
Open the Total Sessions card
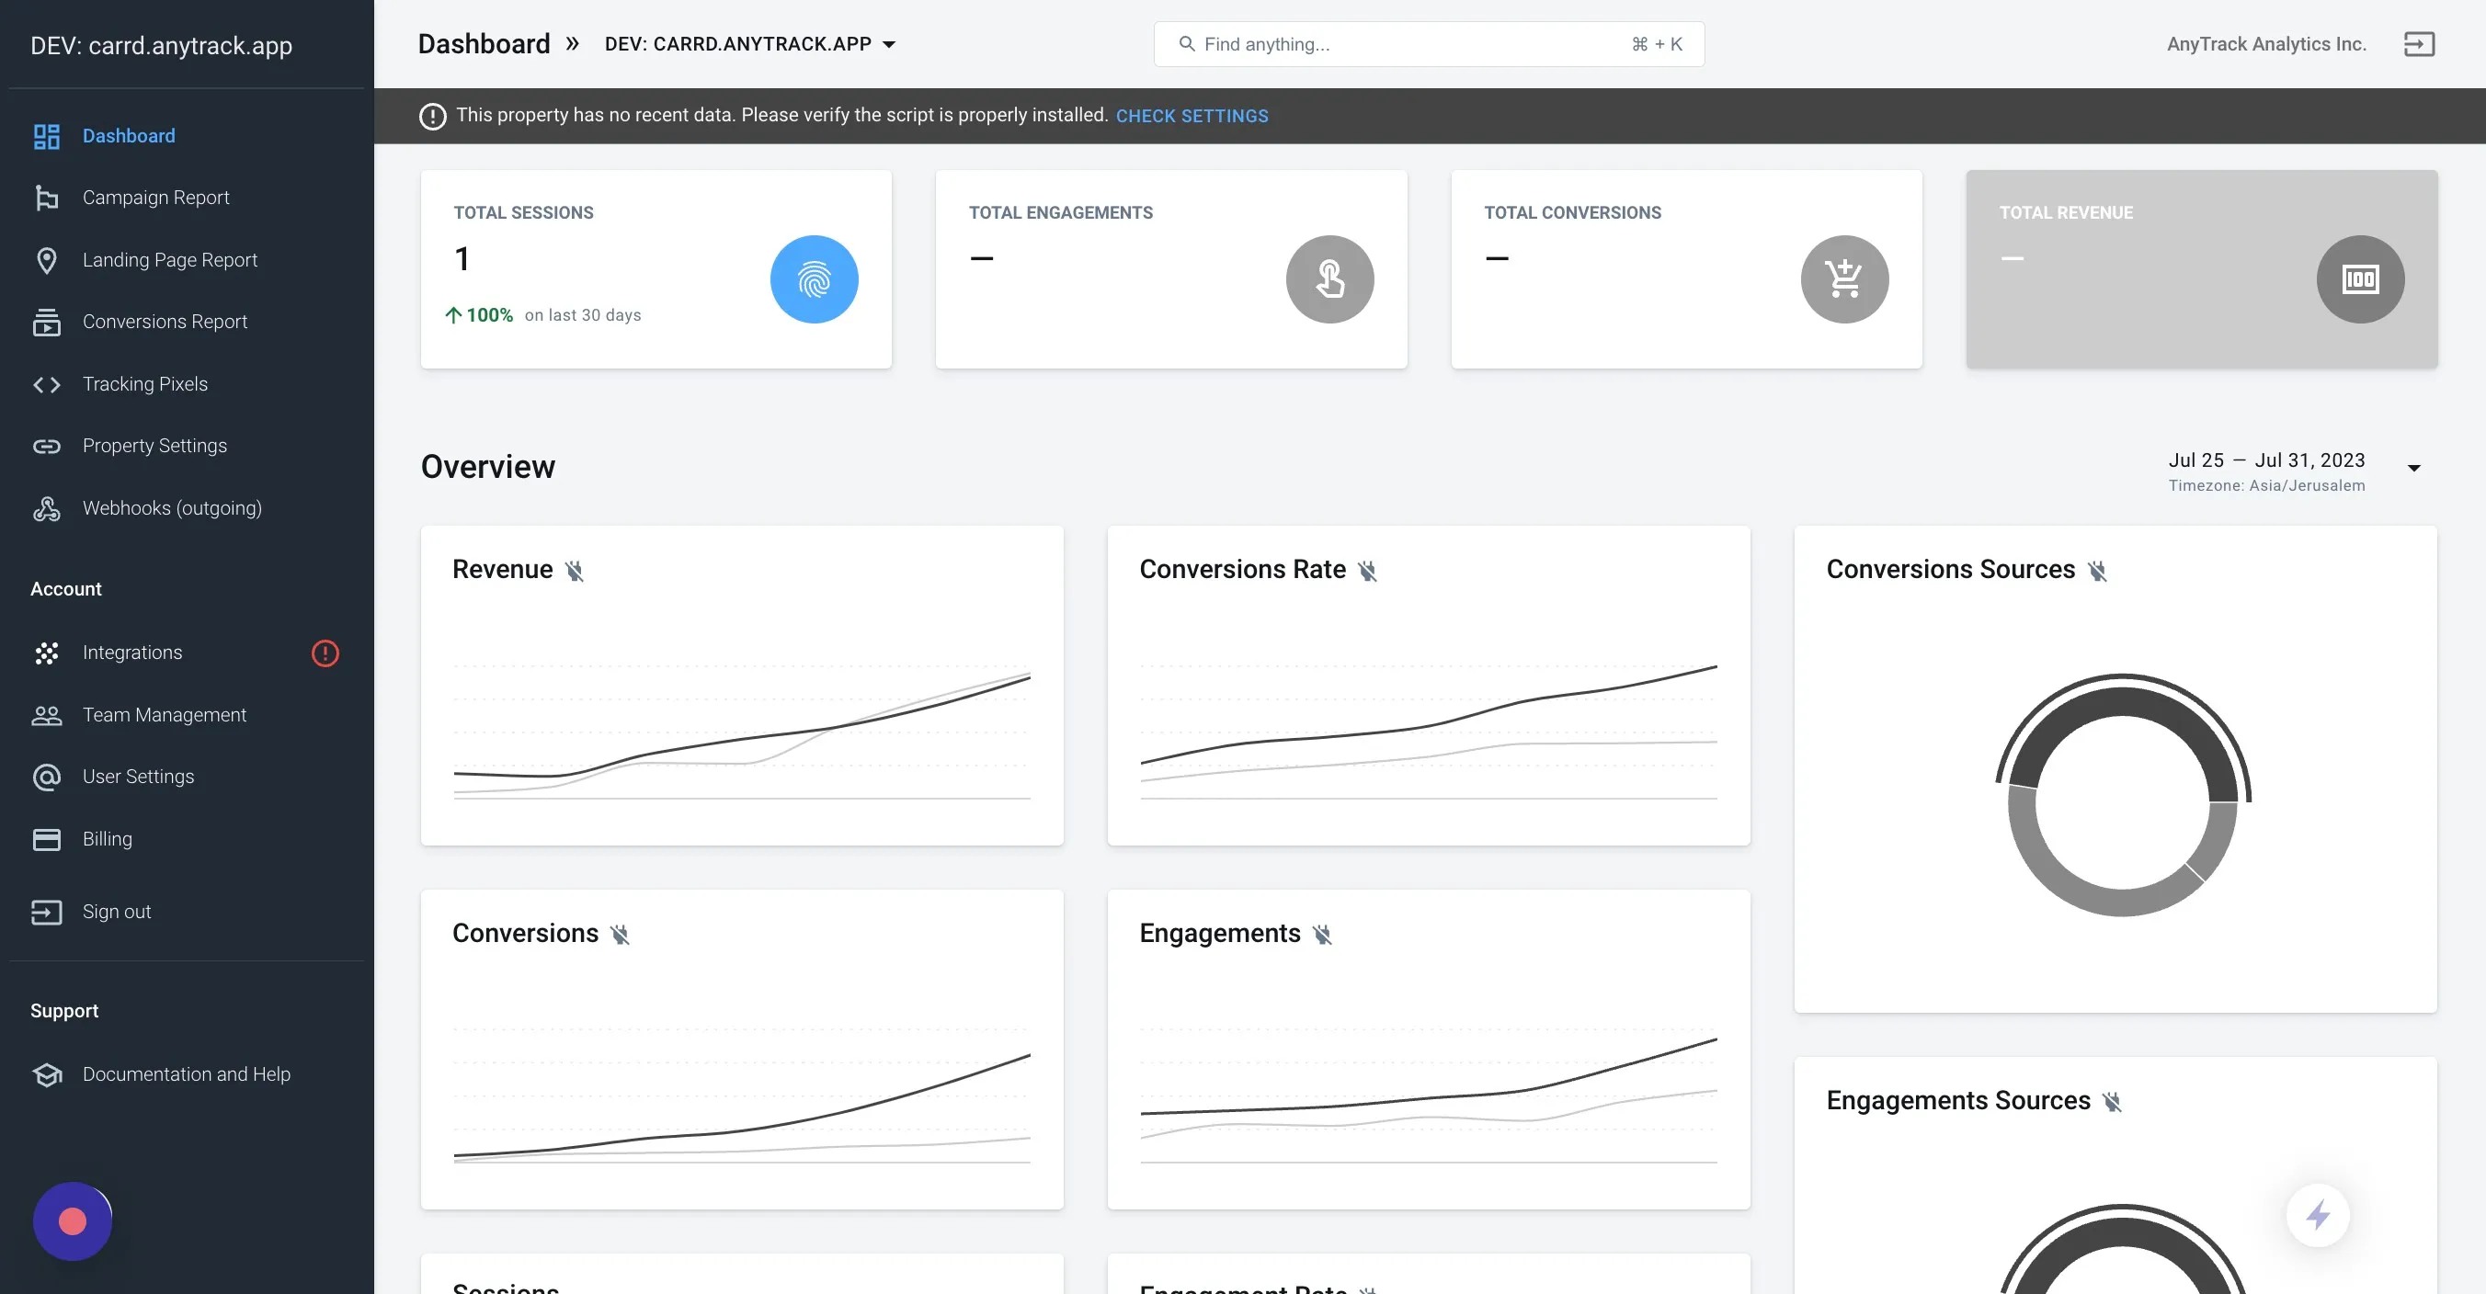pos(656,269)
